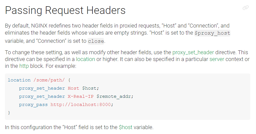This screenshot has width=256, height=134.
Task: Click the http://localhost:8000 URL in the code
Action: pyautogui.click(x=81, y=105)
